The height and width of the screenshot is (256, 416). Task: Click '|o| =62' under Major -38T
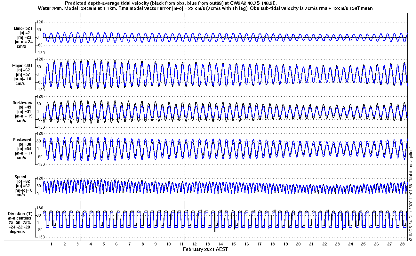coord(24,70)
